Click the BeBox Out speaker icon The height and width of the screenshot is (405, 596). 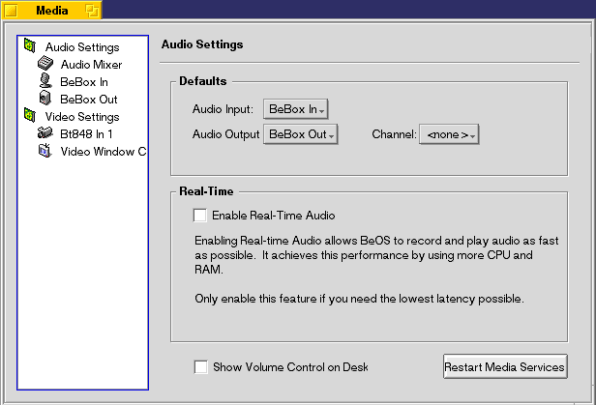[x=45, y=98]
